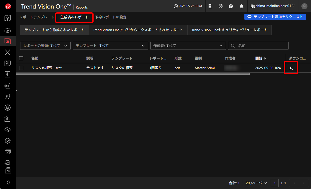Open テンプレート filter dropdown
Screen dimensions: 311x189
[x=110, y=46]
